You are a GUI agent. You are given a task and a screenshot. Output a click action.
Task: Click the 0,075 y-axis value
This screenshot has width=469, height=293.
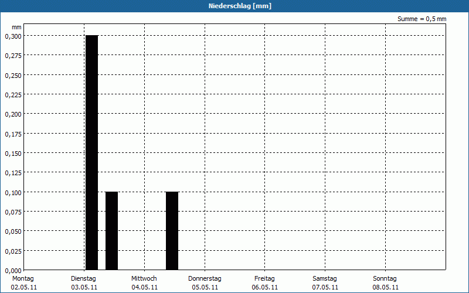click(x=13, y=212)
